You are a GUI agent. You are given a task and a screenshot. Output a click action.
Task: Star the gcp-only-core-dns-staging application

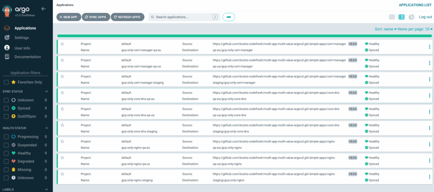pos(62,125)
